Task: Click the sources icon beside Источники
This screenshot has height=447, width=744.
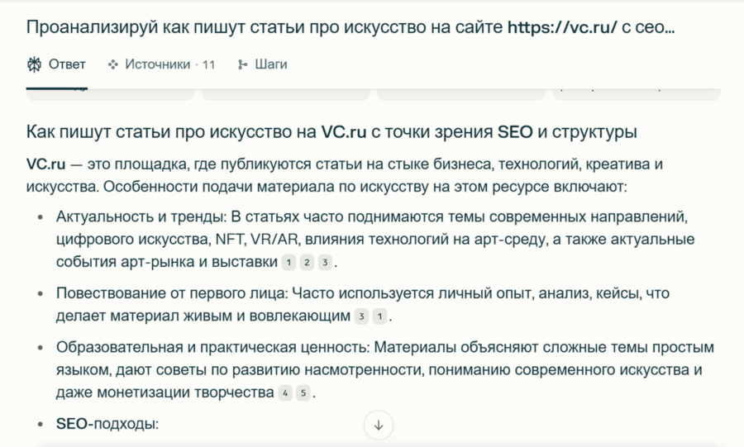Action: [x=113, y=64]
